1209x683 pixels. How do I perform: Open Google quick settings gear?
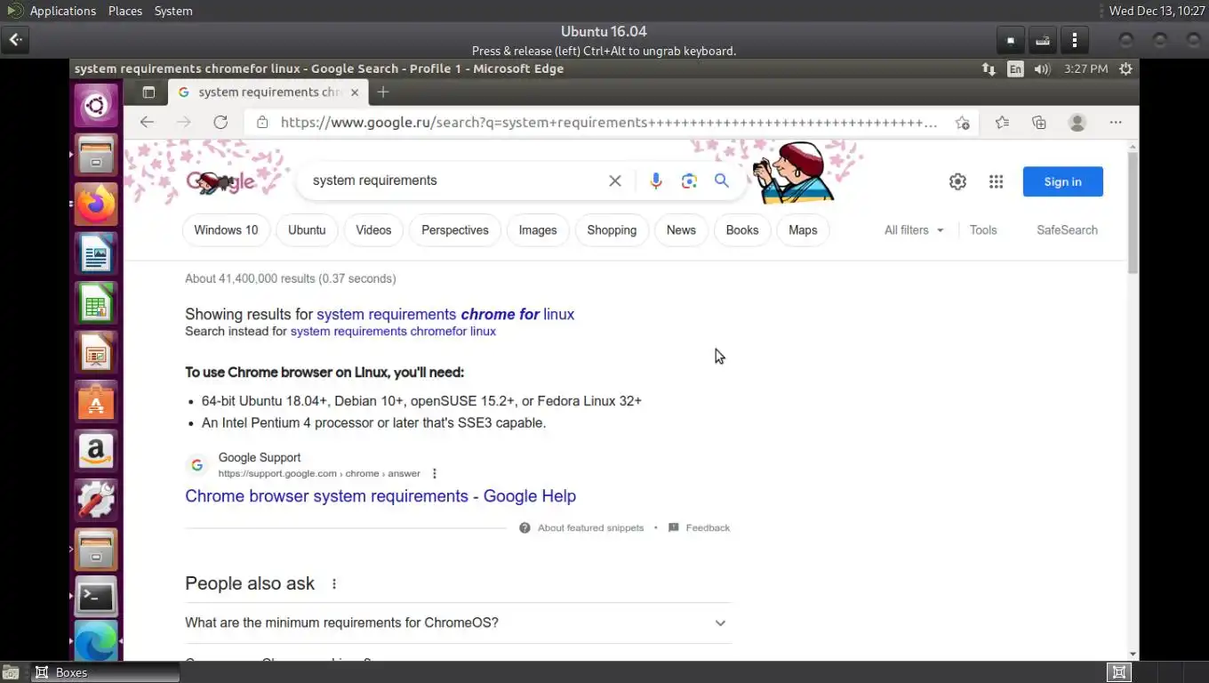957,181
